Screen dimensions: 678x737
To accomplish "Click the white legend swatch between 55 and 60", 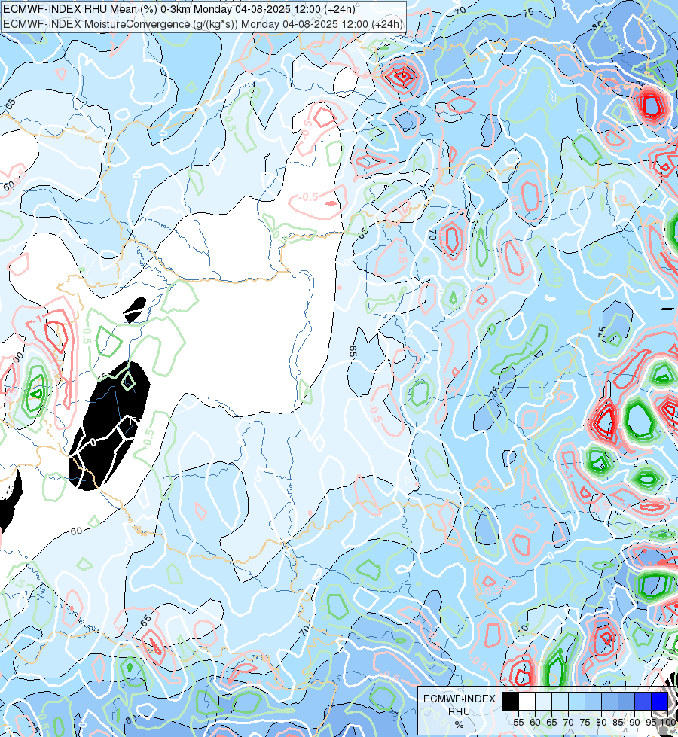I will click(527, 702).
